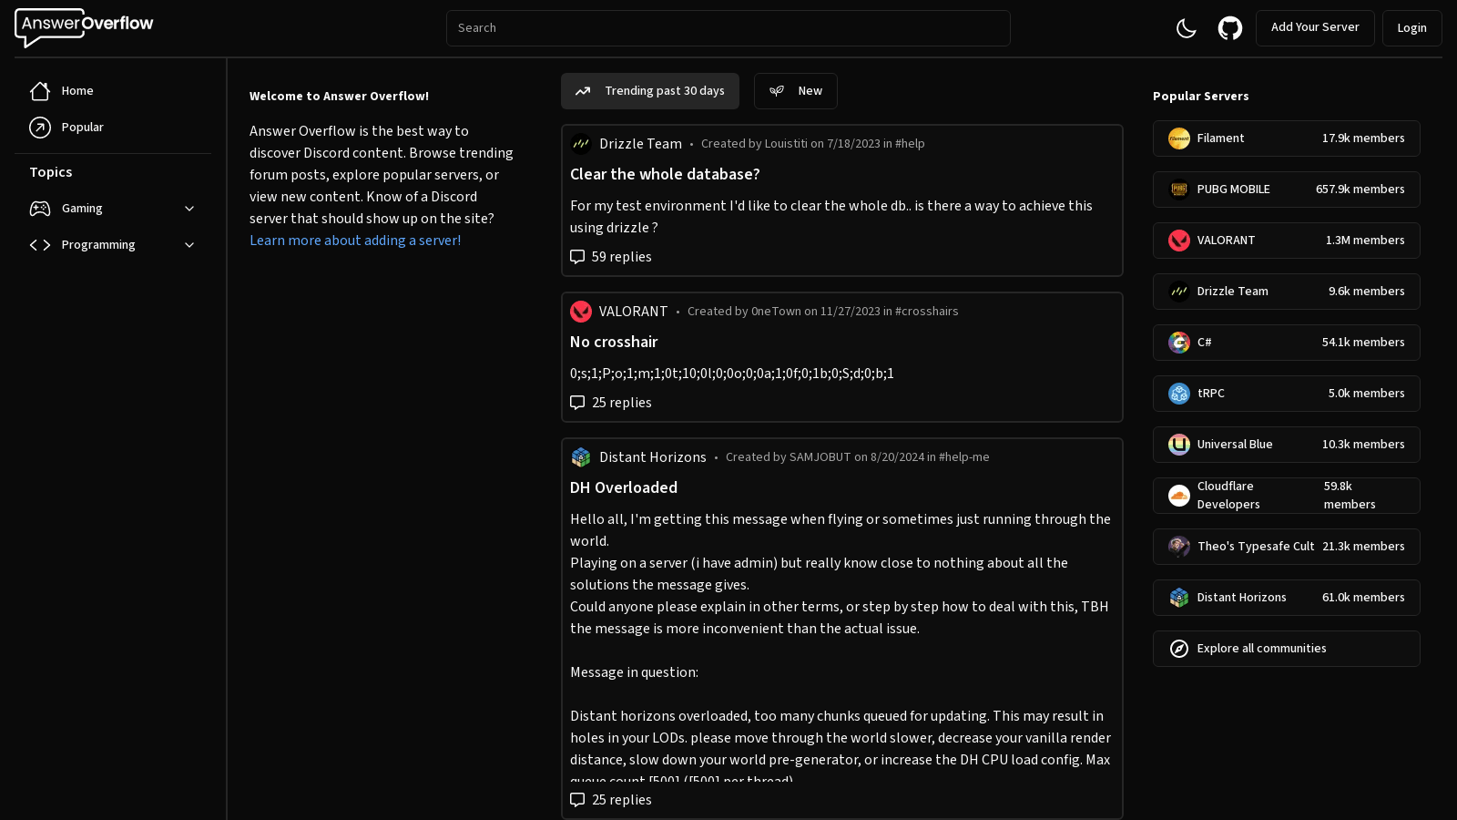Click 657.9k members text
The height and width of the screenshot is (820, 1457).
pos(1360,190)
